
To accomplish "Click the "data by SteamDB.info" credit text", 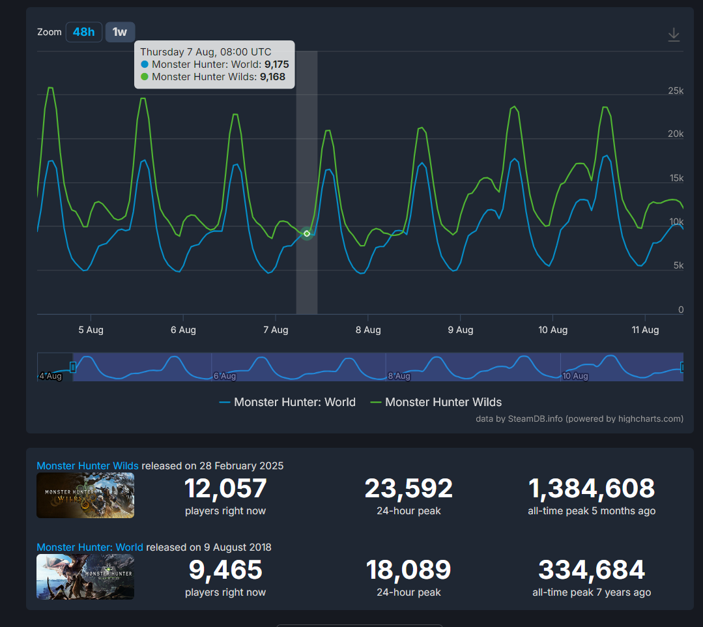I will coord(579,418).
